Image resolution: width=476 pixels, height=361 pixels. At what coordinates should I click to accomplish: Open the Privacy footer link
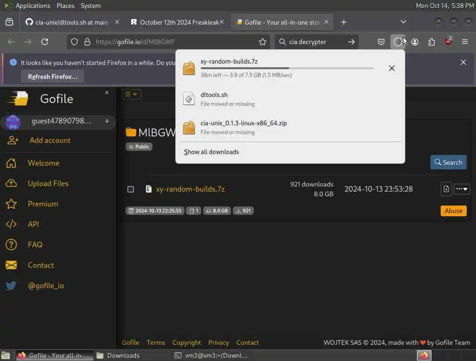tap(218, 342)
